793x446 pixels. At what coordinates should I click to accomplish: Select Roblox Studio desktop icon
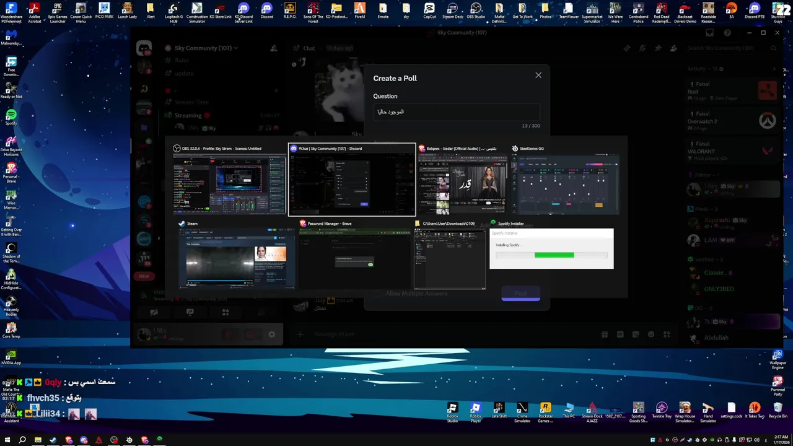[453, 411]
